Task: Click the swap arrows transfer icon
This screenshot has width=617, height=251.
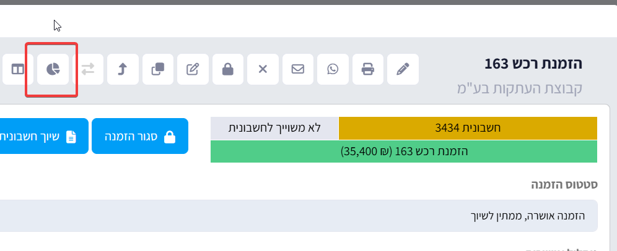Action: tap(88, 69)
